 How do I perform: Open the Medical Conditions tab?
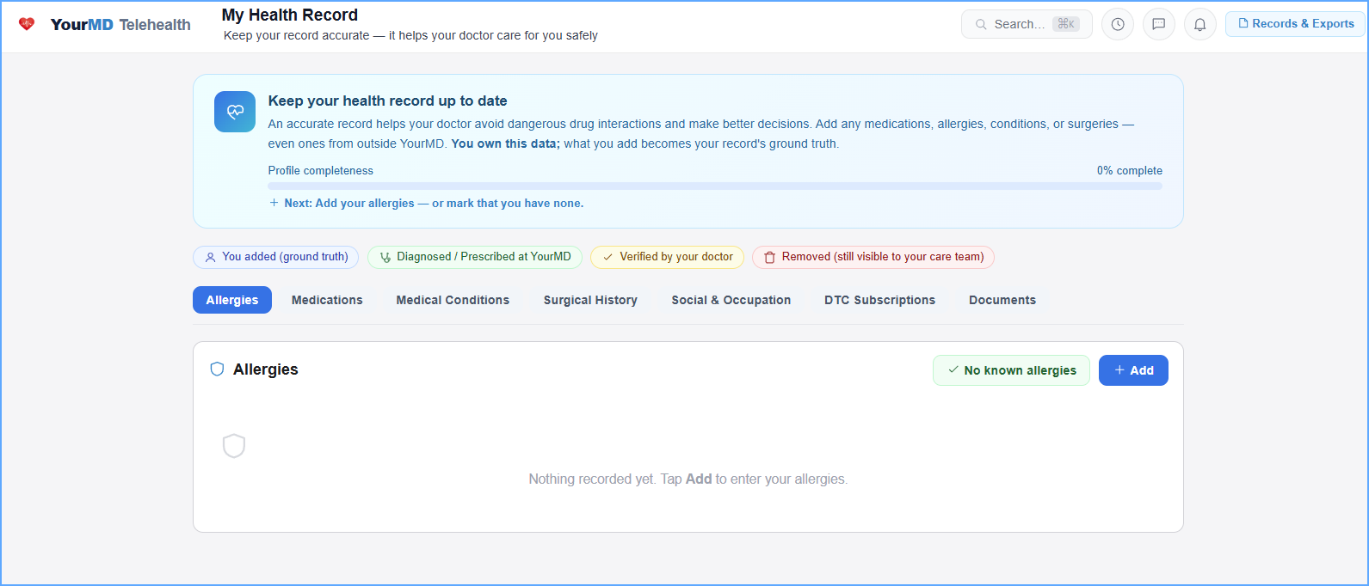point(453,300)
